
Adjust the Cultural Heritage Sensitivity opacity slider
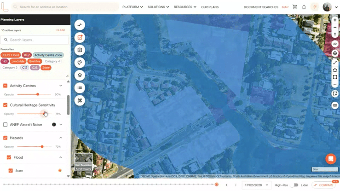pos(34,114)
